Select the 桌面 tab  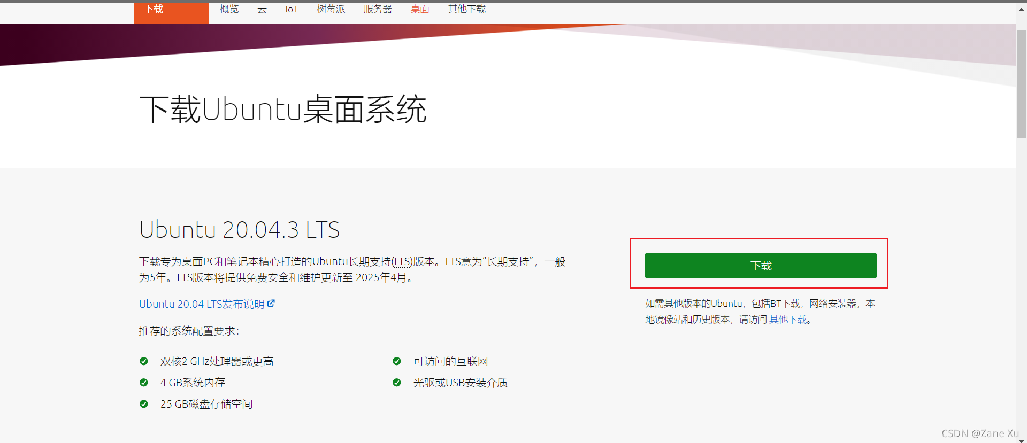[x=420, y=9]
